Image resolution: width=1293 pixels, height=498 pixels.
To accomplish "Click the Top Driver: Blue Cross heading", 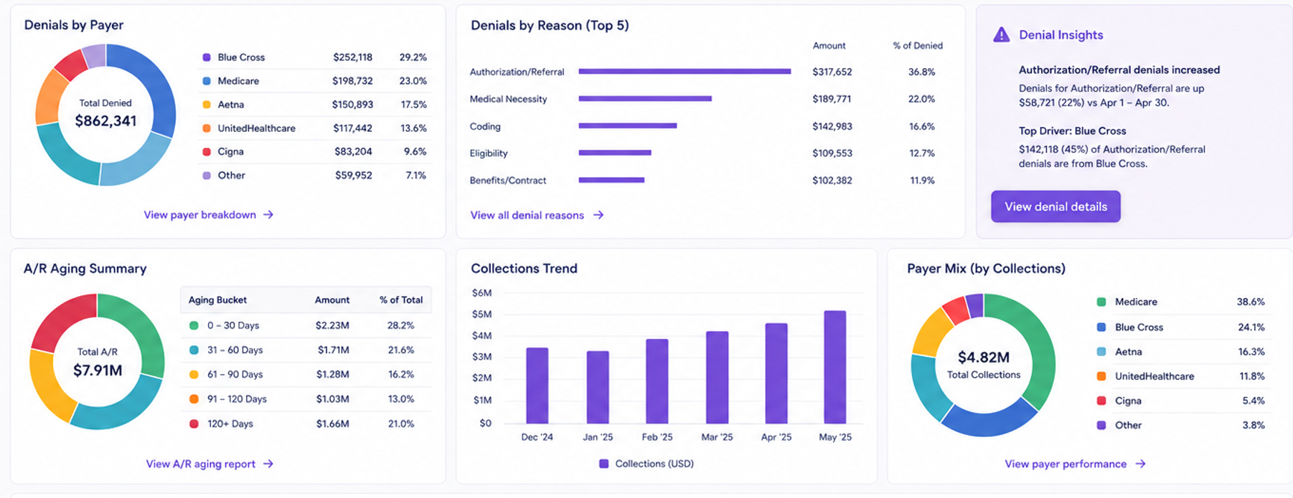I will [1072, 131].
